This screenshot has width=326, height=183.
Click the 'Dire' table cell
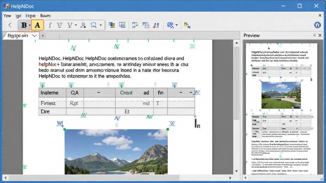pyautogui.click(x=53, y=112)
